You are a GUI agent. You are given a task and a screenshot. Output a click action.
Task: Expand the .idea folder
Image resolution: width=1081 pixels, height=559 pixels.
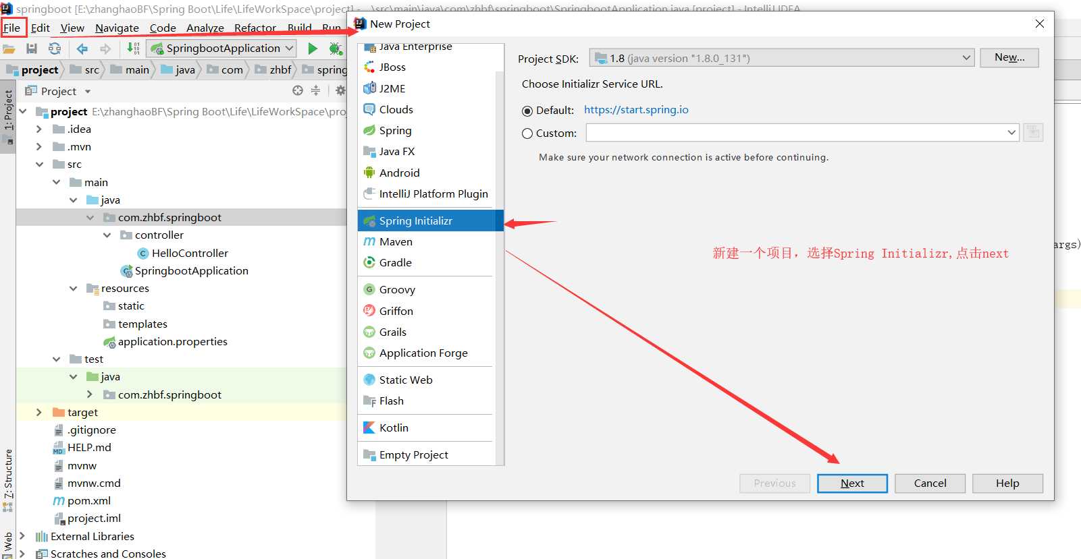[39, 129]
